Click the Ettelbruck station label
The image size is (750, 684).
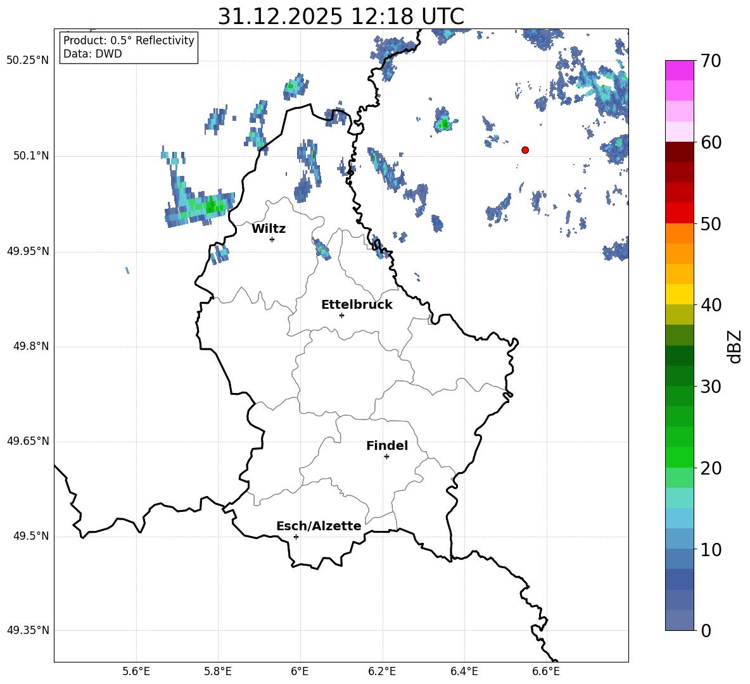[x=357, y=305]
